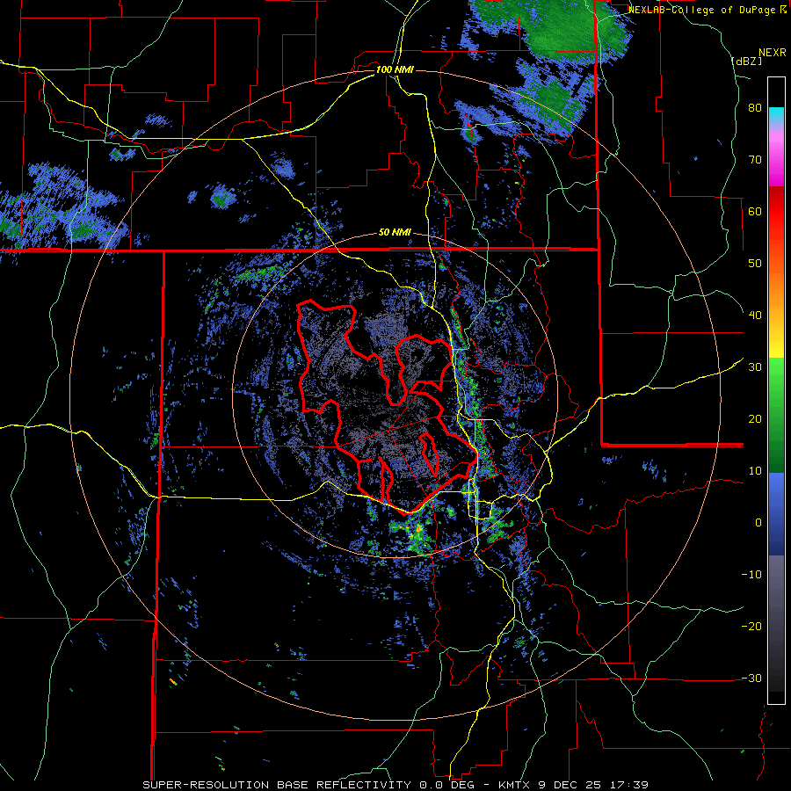Click the -30 value on the dBZ scale

coord(751,678)
